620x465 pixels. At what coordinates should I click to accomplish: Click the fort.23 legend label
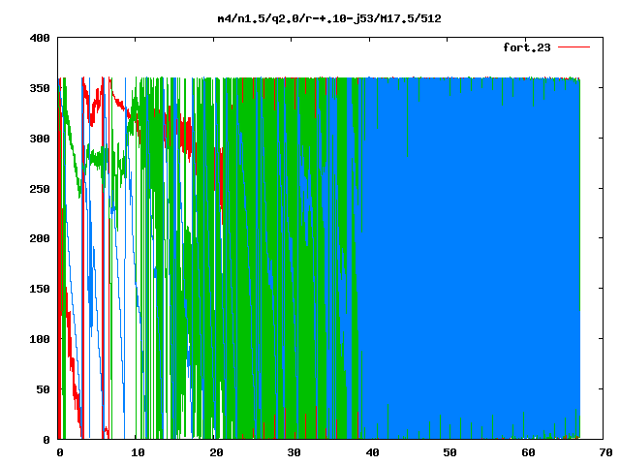click(x=527, y=47)
